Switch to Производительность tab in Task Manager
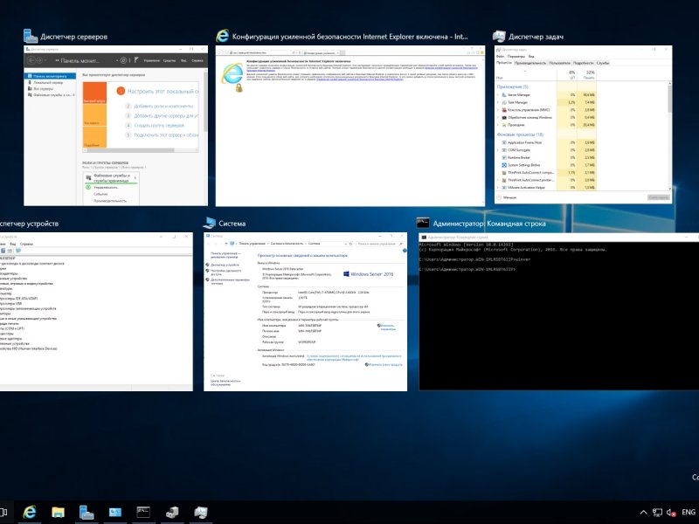Viewport: 699px width, 524px height. coord(530,63)
